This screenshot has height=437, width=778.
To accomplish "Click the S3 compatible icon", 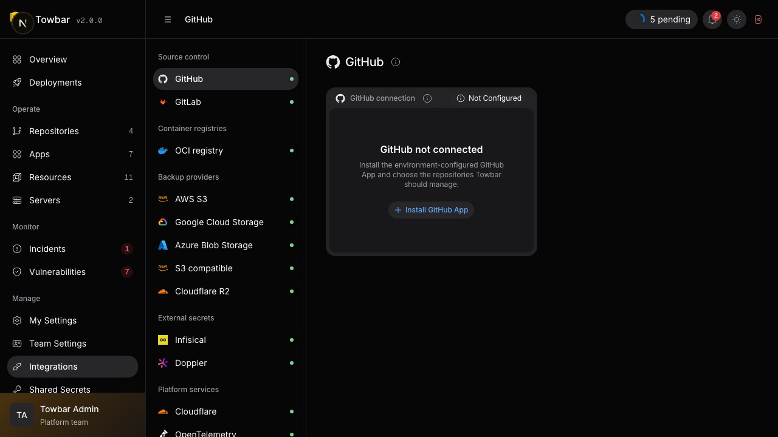I will pos(163,268).
